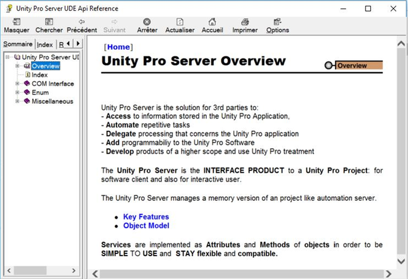Follow the Home link

(118, 47)
